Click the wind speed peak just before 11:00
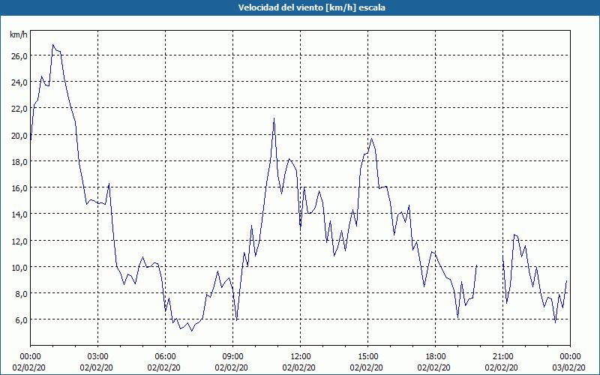Image resolution: width=600 pixels, height=375 pixels. click(x=274, y=118)
